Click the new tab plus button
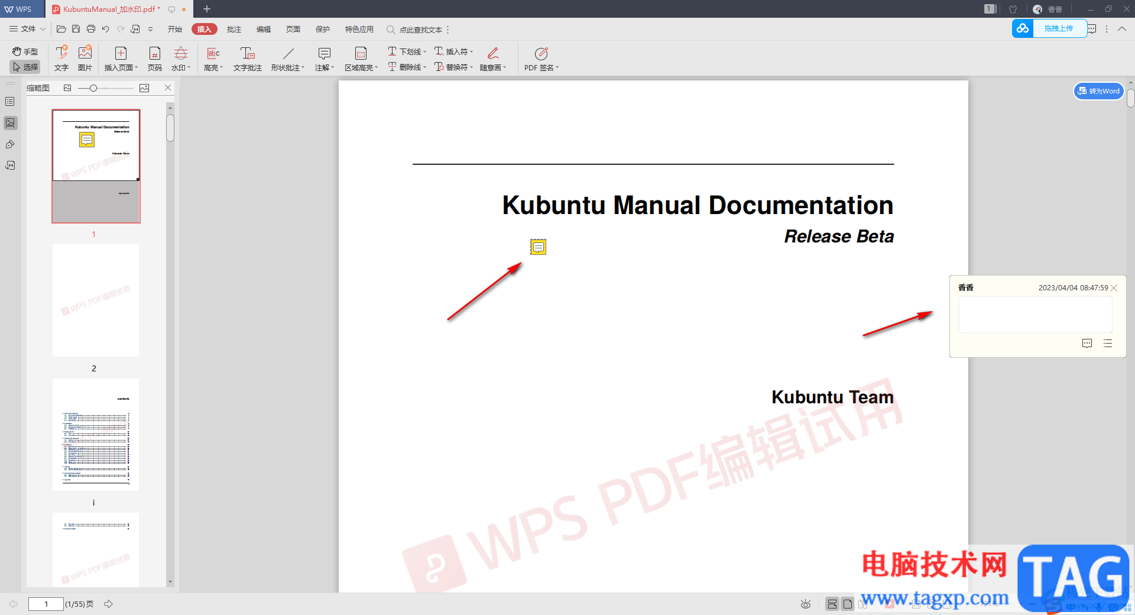This screenshot has width=1135, height=615. pos(207,9)
